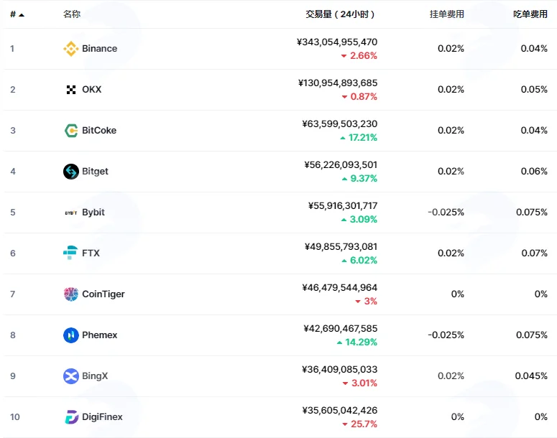Click the OKX logo icon
The width and height of the screenshot is (557, 438).
[x=71, y=90]
